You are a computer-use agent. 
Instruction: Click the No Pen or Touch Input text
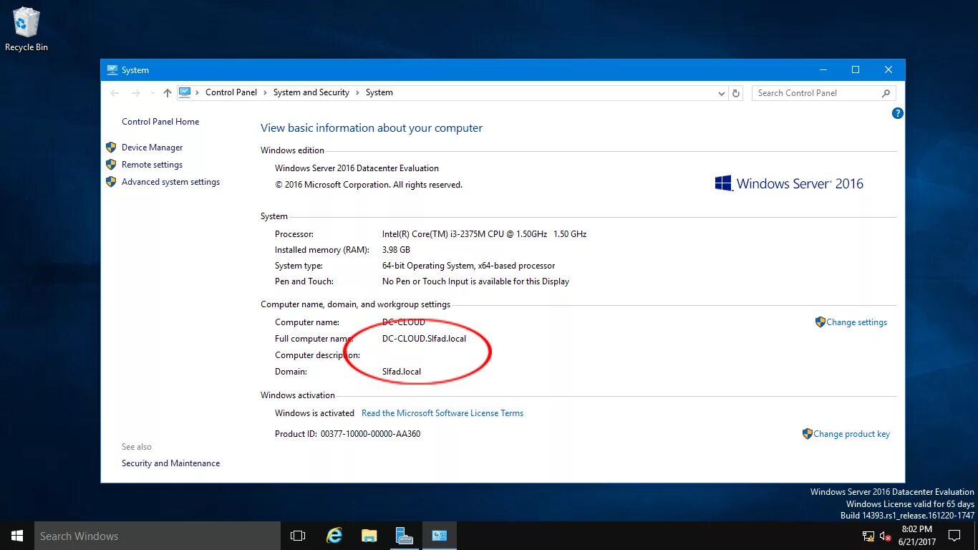475,281
